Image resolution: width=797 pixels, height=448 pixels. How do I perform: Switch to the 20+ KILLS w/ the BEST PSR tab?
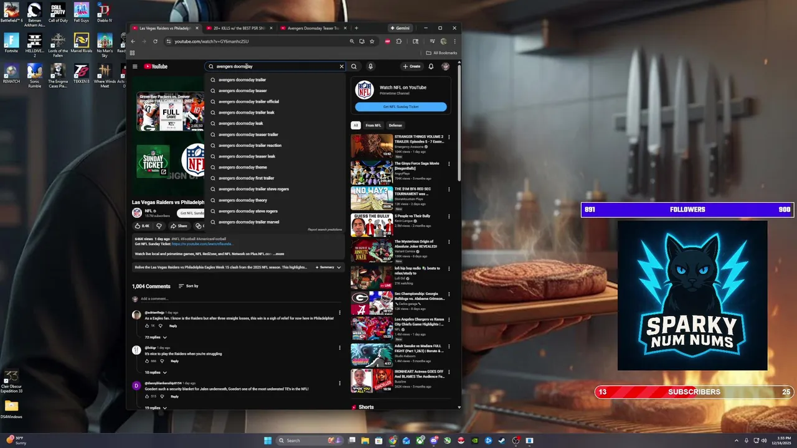239,28
